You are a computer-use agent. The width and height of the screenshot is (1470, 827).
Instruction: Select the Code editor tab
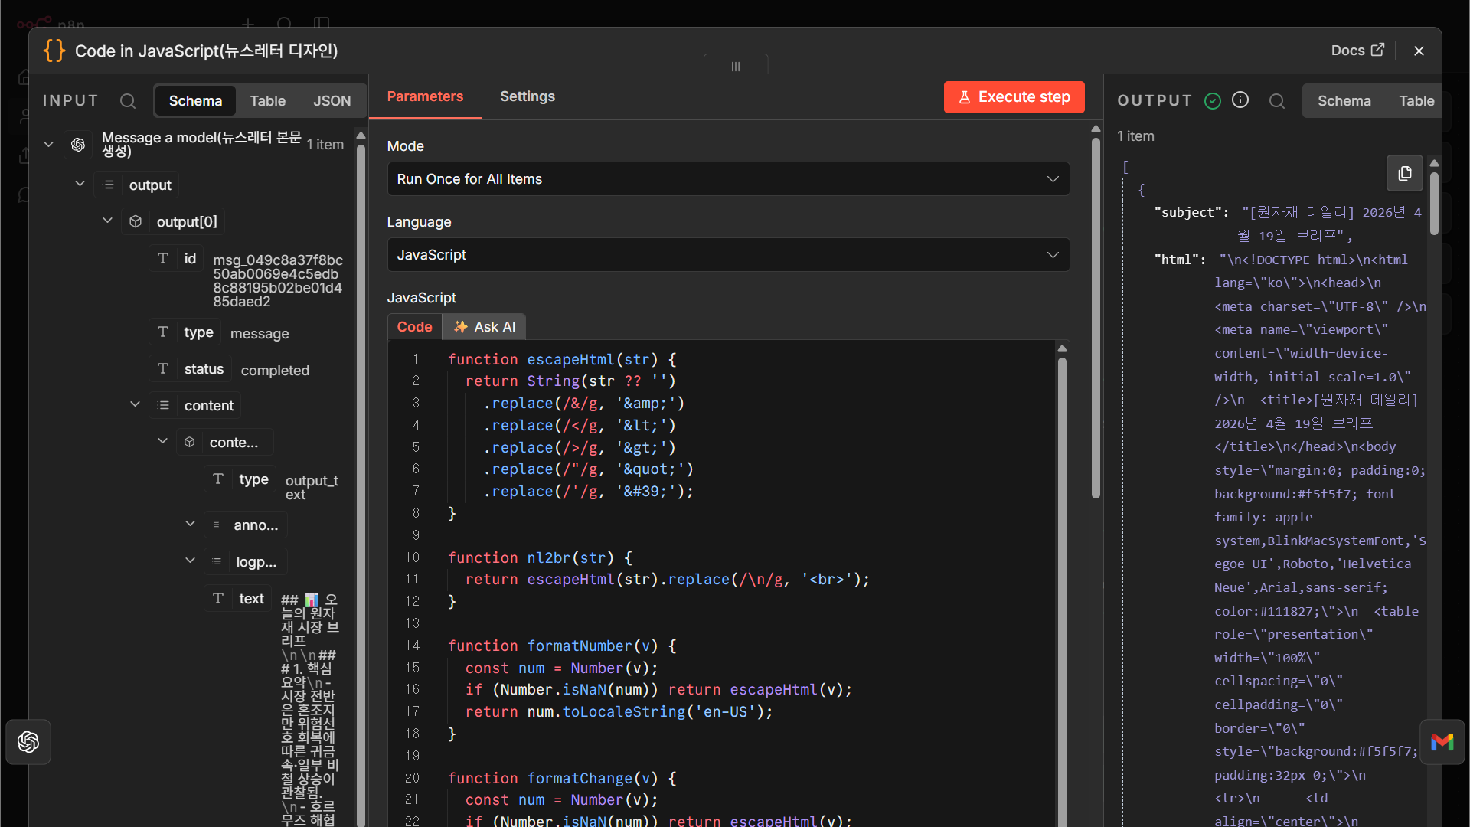[x=414, y=327]
